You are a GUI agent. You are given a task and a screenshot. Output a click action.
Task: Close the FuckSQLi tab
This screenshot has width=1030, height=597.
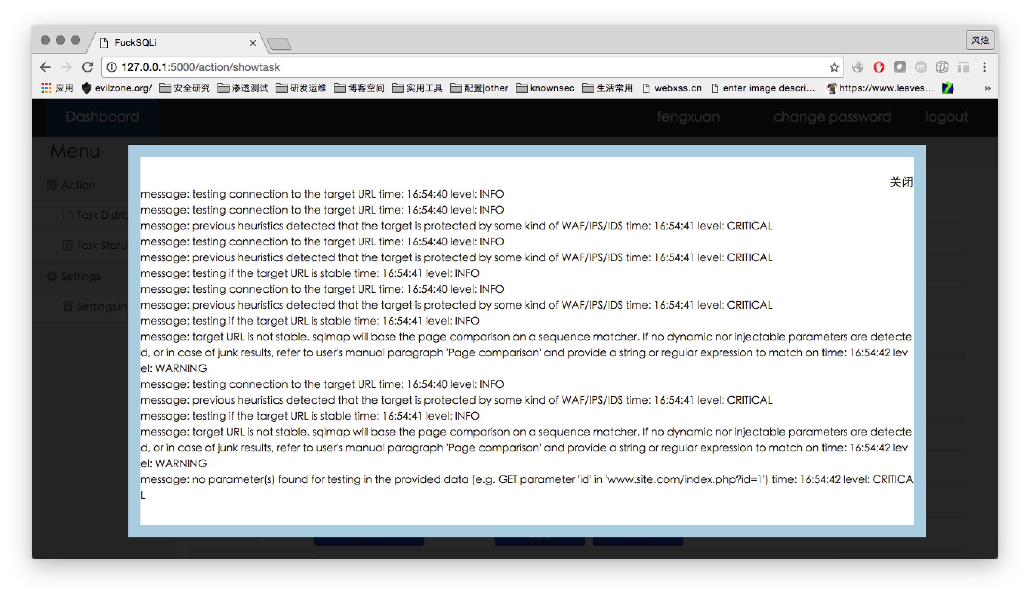253,43
